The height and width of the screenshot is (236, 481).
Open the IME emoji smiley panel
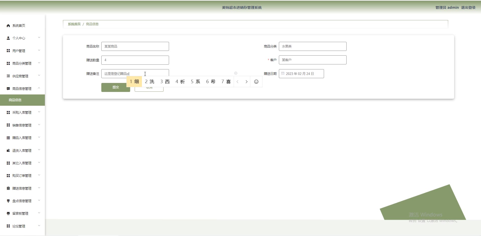click(256, 82)
